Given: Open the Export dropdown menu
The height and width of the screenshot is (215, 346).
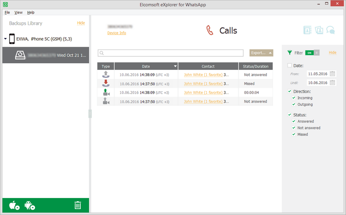Looking at the screenshot, I should 261,53.
